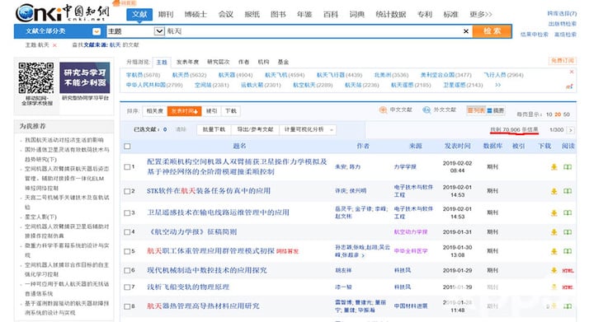Open the HTML reading icon for 现代机械制造 article
Image resolution: width=594 pixels, height=322 pixels.
pos(568,271)
